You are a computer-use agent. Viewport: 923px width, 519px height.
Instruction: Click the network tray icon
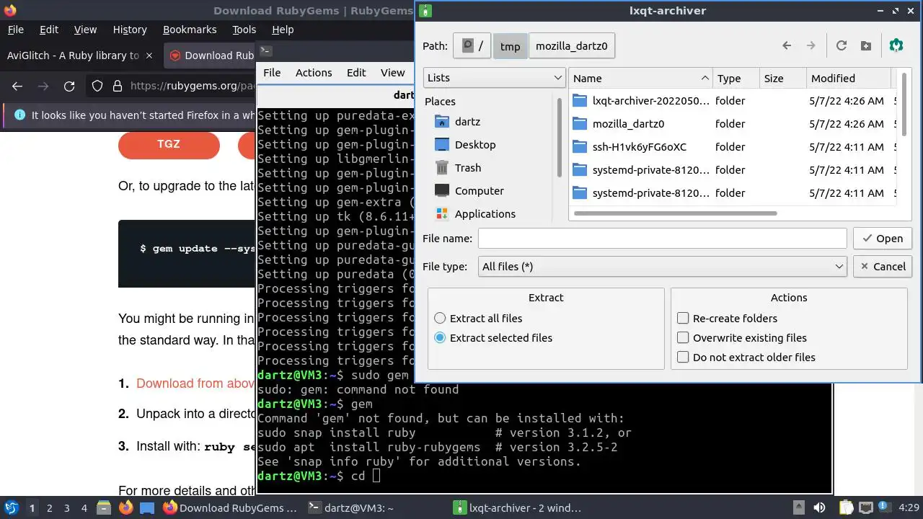pos(866,508)
